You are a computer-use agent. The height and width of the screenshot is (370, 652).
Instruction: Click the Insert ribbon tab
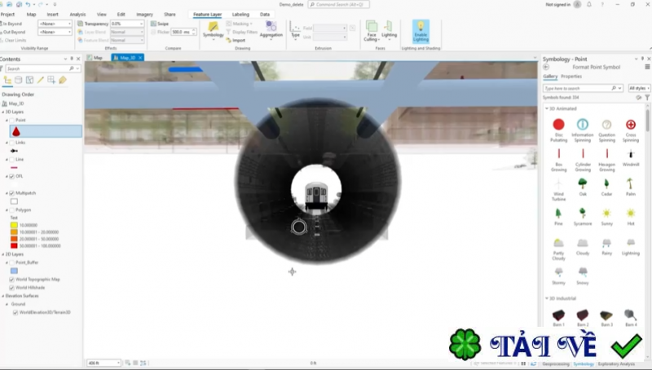pyautogui.click(x=52, y=14)
